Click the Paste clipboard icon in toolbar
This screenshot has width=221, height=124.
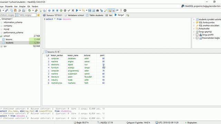point(16,10)
